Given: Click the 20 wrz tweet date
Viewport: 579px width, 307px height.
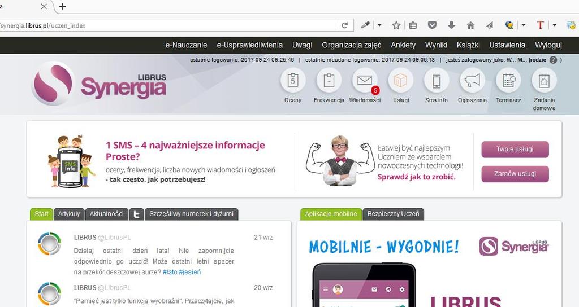Looking at the screenshot, I should [x=263, y=287].
